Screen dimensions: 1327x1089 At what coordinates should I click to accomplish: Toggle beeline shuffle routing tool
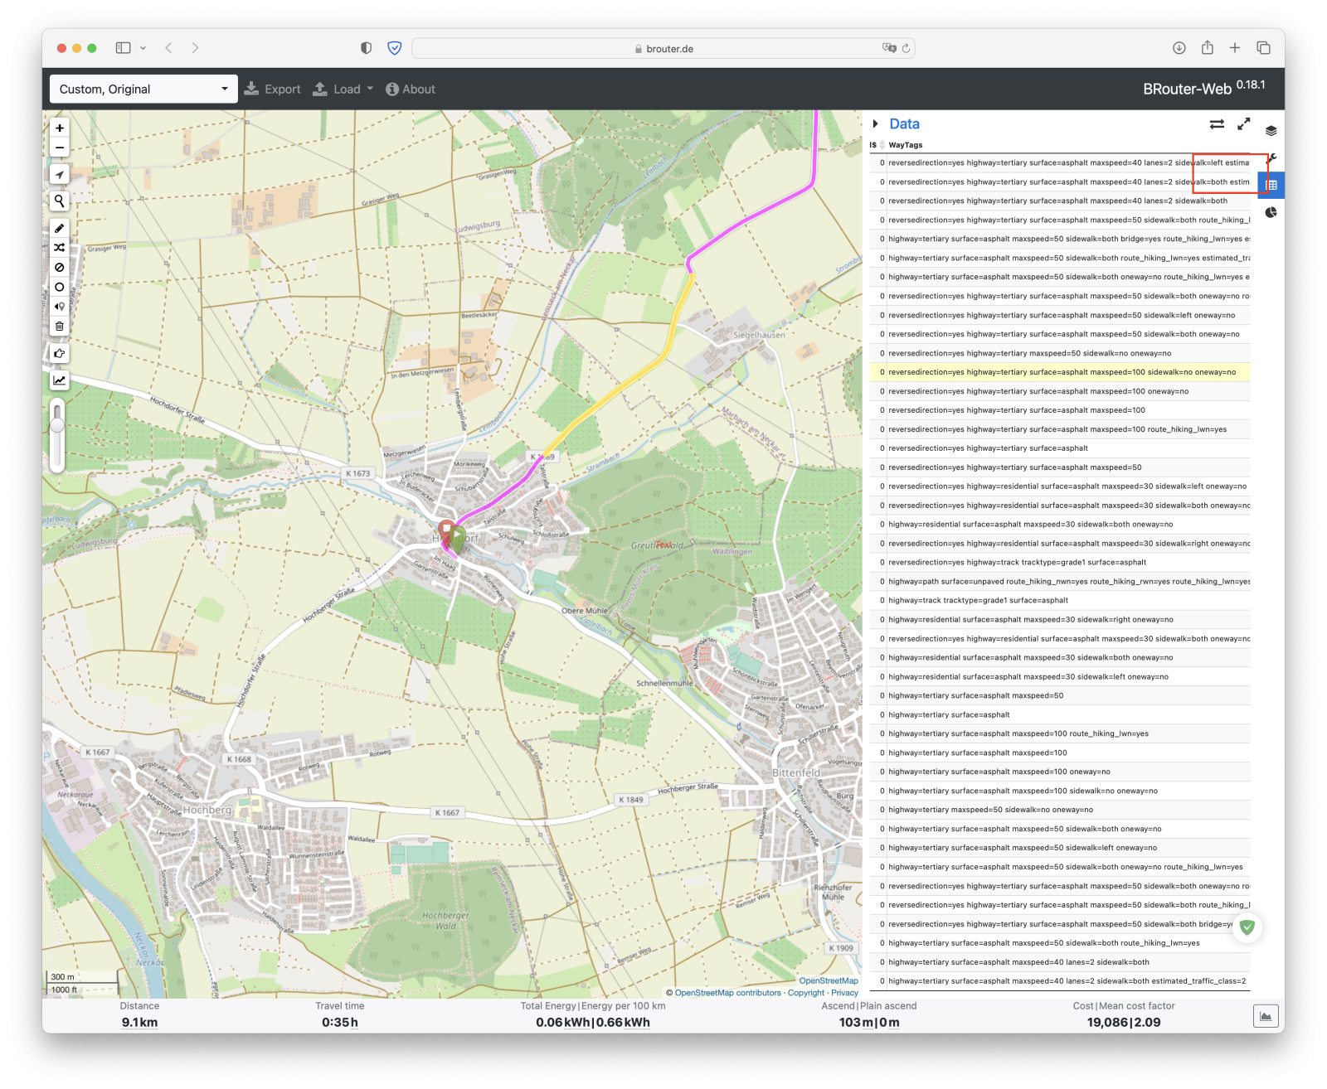pyautogui.click(x=59, y=248)
